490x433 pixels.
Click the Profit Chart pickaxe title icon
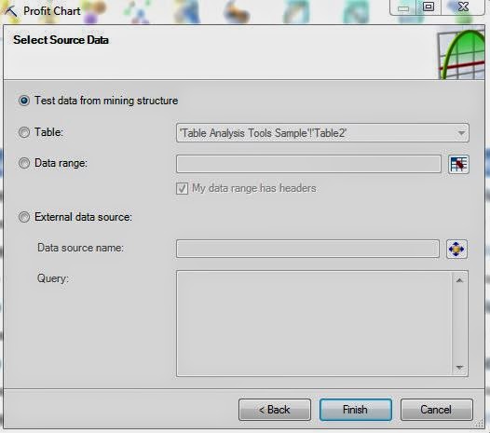click(x=10, y=11)
